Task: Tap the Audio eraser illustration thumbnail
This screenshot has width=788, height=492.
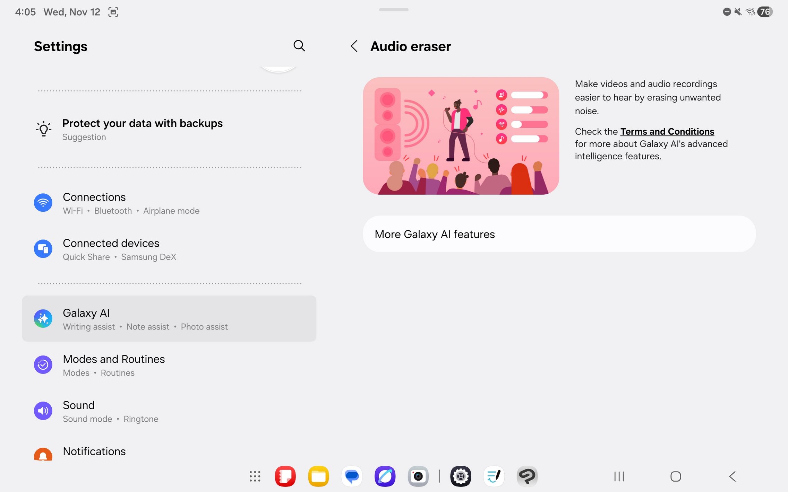Action: [x=461, y=136]
